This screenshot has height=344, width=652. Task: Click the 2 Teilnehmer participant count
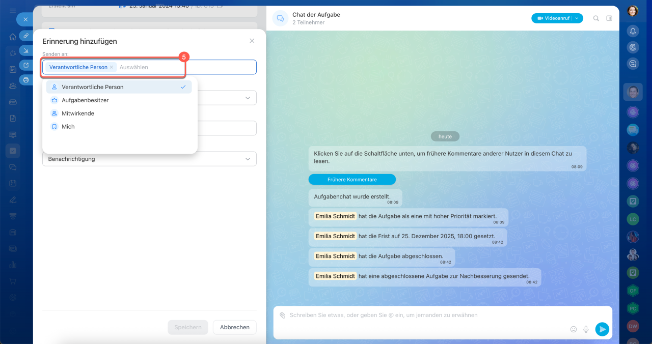[x=308, y=22]
